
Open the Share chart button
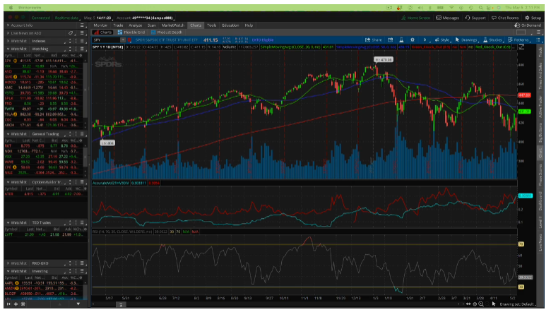374,40
